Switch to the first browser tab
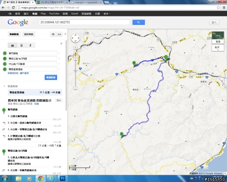The image size is (227, 182). pyautogui.click(x=17, y=2)
